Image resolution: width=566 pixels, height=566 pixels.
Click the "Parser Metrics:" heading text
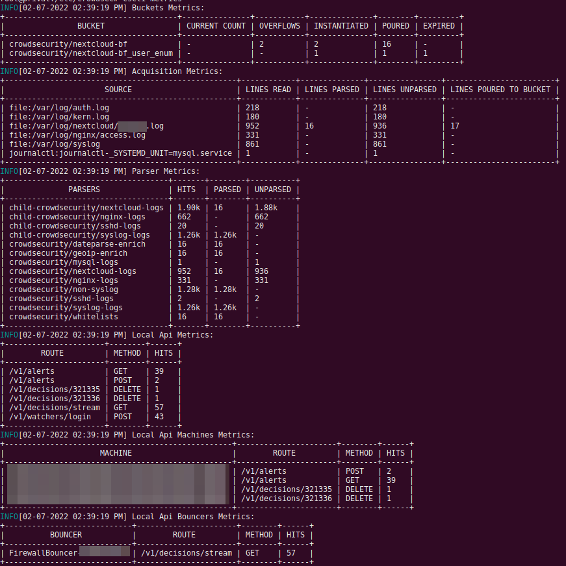point(166,171)
